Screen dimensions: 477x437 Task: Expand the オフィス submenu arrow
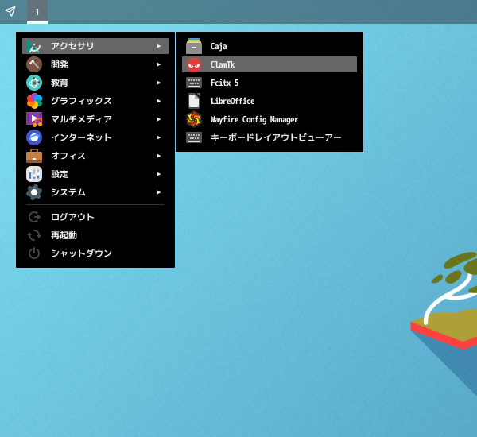click(x=159, y=156)
